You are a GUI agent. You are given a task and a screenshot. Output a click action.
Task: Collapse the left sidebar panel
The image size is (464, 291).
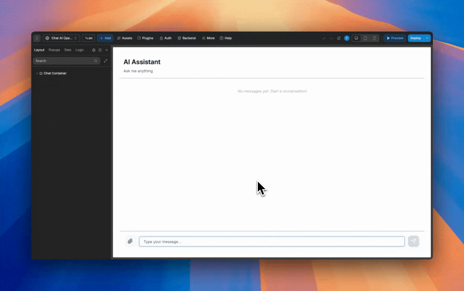click(107, 50)
